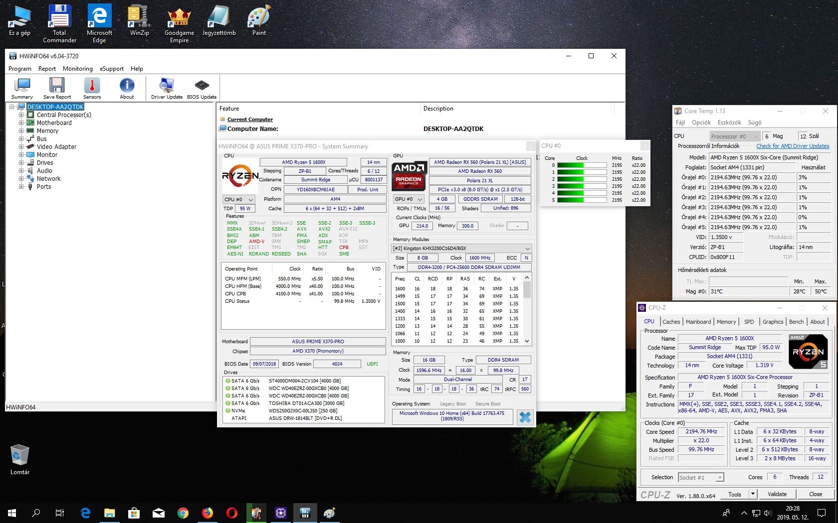Open Kingston memory module dropdown

[461, 248]
